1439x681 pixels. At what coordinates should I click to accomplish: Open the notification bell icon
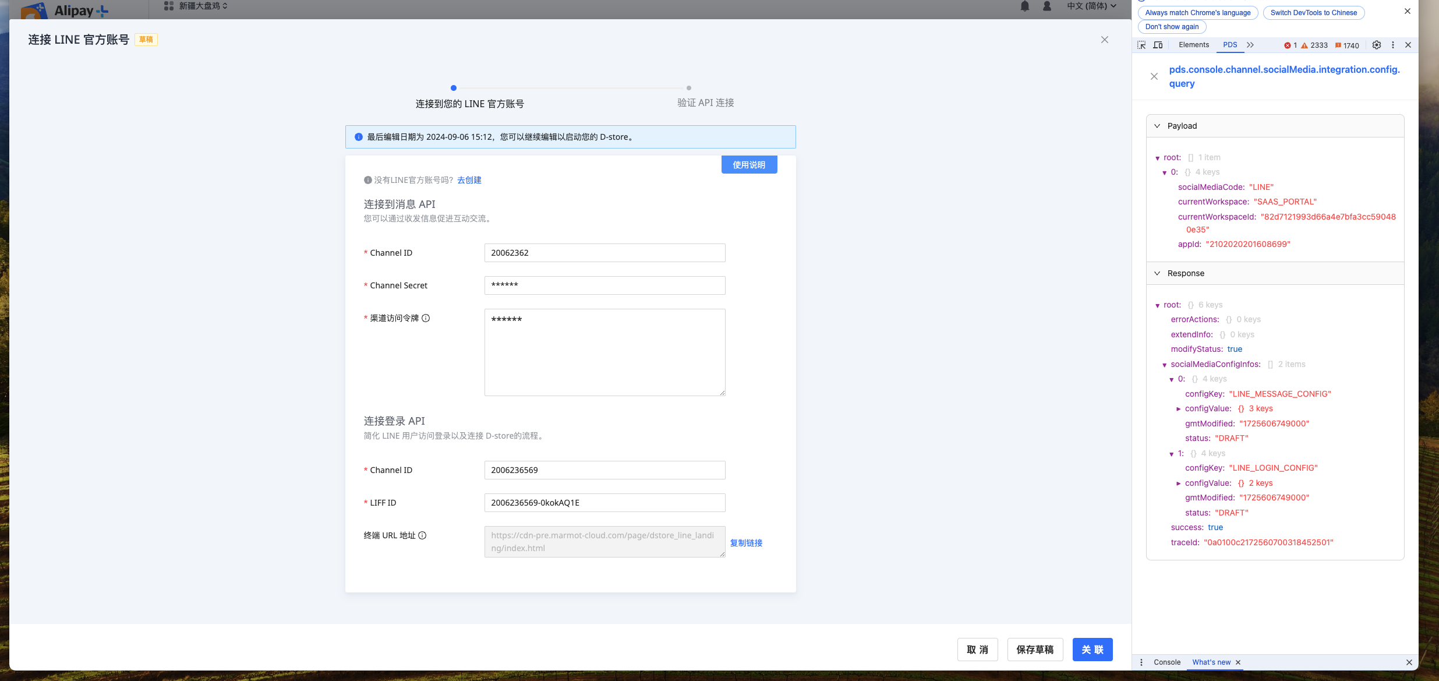1025,6
